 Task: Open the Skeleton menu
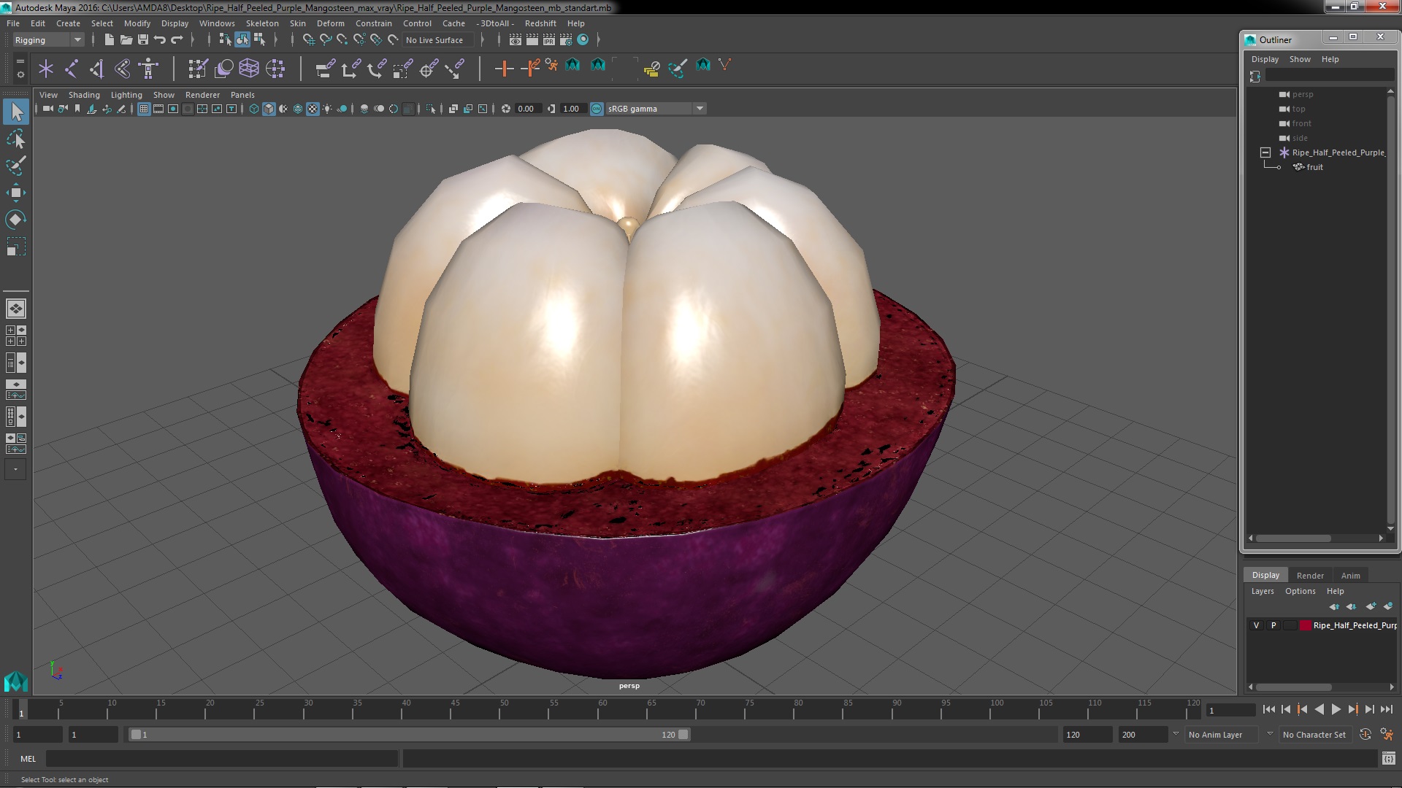tap(262, 23)
